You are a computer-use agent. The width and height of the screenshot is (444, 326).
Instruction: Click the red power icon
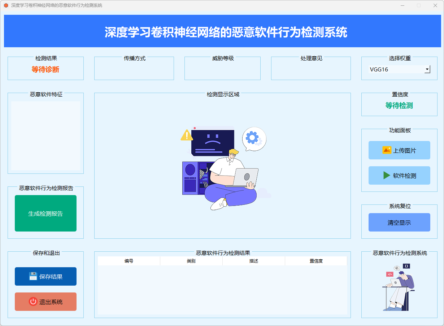click(33, 302)
